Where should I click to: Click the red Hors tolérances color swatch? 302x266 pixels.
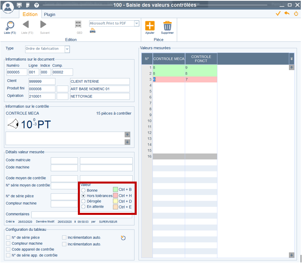pos(115,196)
